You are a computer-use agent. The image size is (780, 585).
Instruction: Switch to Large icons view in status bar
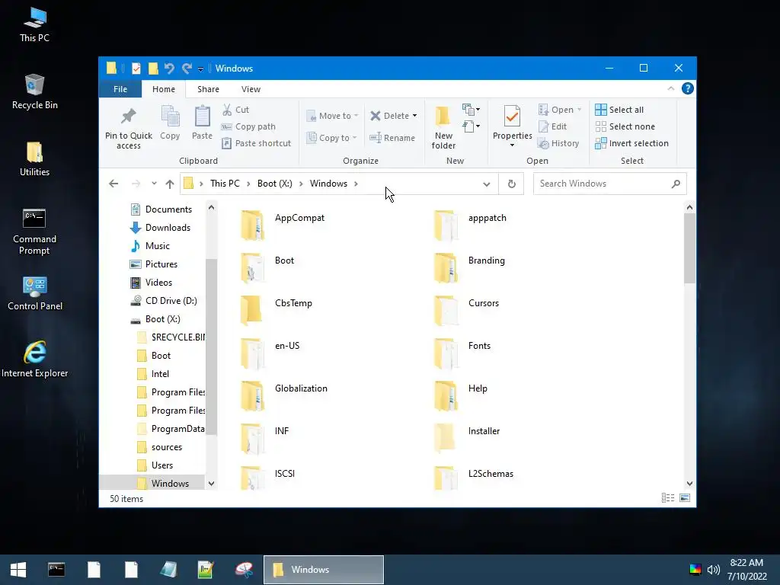point(685,498)
